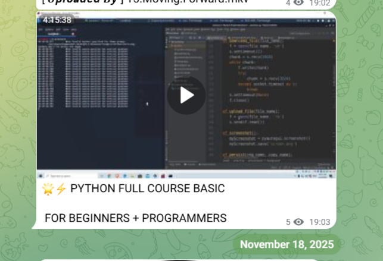Click the 19:03 message timestamp

[x=320, y=222]
